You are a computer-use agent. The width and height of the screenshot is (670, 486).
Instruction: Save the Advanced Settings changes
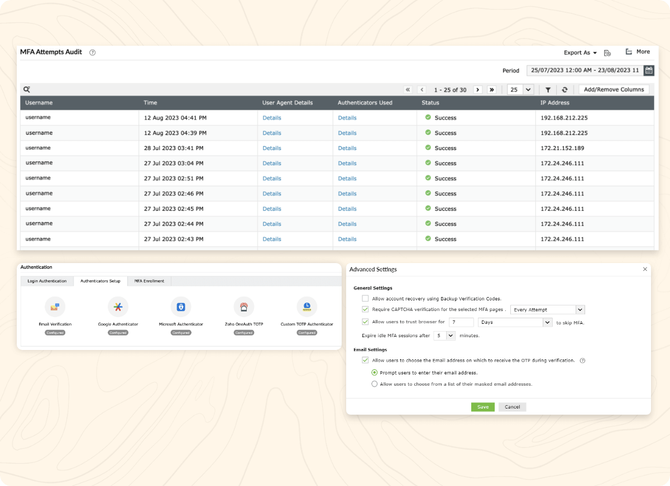pos(482,407)
